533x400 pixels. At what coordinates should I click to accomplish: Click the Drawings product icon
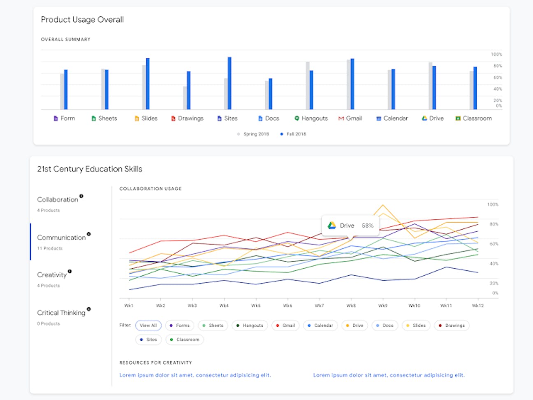pyautogui.click(x=173, y=118)
